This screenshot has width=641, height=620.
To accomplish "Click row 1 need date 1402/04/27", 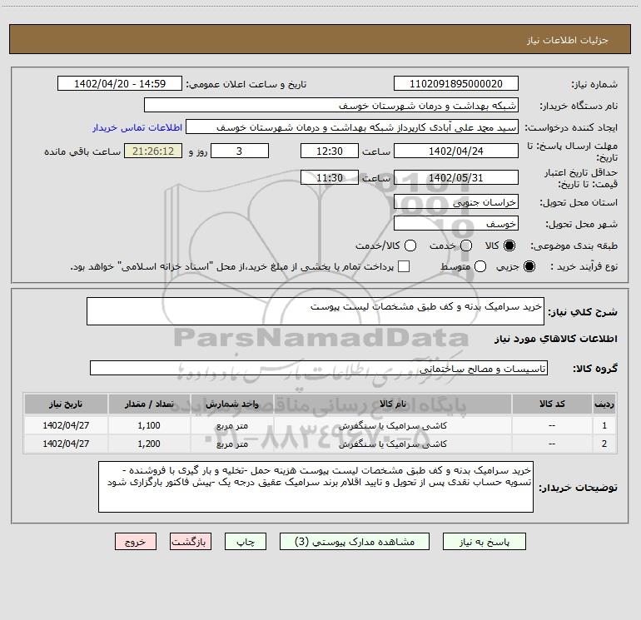I will (66, 425).
